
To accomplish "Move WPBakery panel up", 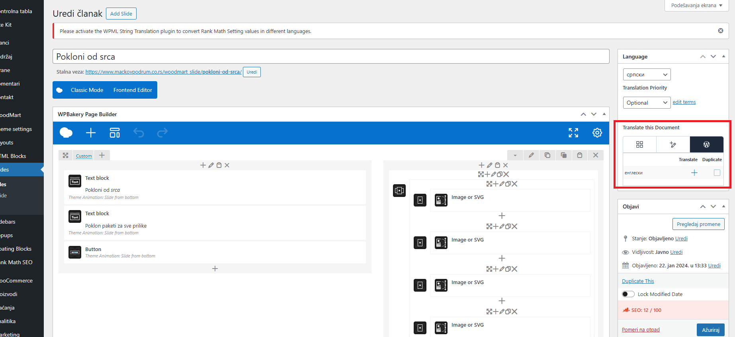I will [583, 114].
